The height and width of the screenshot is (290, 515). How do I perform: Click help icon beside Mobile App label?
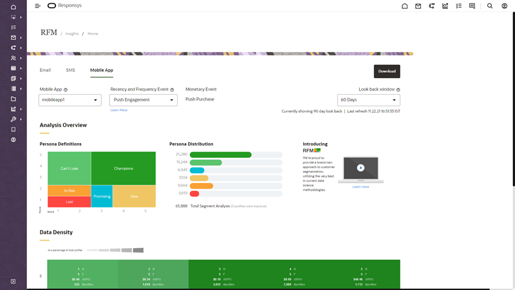(66, 90)
